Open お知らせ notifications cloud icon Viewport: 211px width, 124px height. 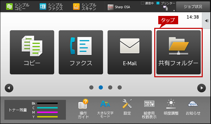coord(193,108)
